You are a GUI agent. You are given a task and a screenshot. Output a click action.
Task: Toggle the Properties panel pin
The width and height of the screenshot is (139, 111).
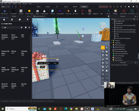[x=135, y=63]
